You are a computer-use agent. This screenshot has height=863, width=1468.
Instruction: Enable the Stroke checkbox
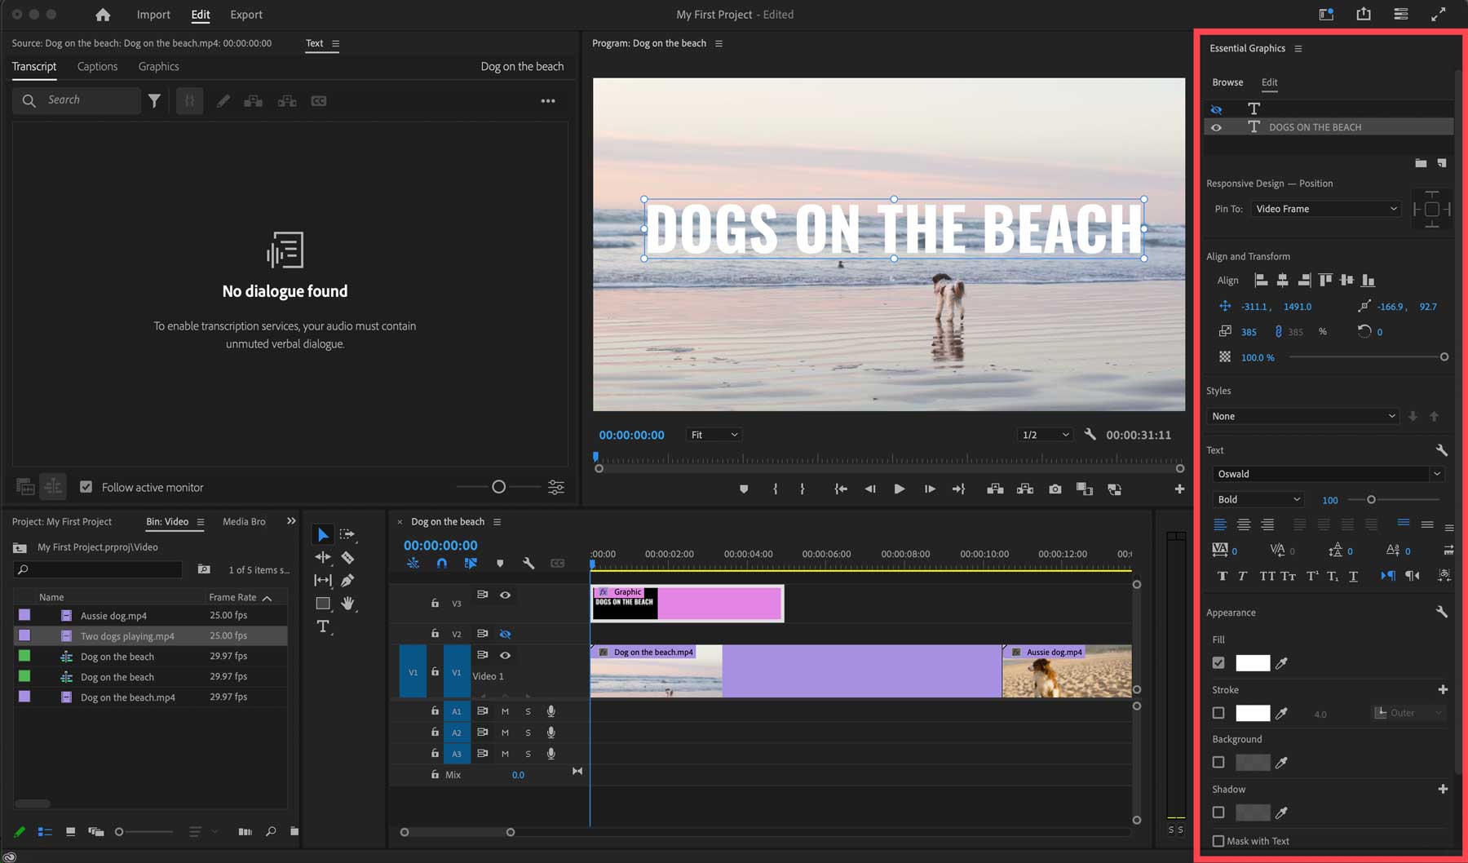tap(1218, 713)
